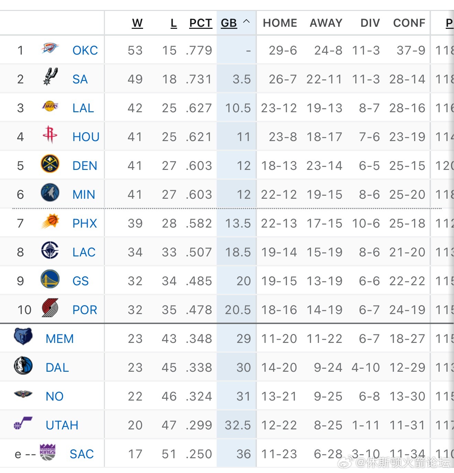
Task: Click the Sacramento Kings logo
Action: [47, 452]
